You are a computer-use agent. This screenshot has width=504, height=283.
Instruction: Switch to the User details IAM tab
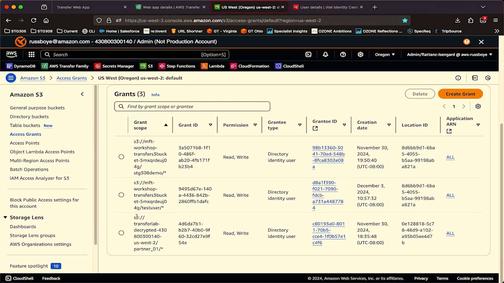tap(328, 7)
